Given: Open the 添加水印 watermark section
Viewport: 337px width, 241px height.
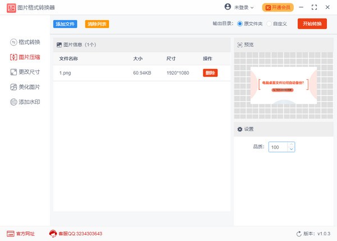Looking at the screenshot, I should (x=26, y=102).
